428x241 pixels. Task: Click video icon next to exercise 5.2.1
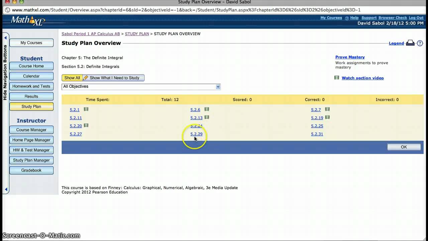[86, 109]
